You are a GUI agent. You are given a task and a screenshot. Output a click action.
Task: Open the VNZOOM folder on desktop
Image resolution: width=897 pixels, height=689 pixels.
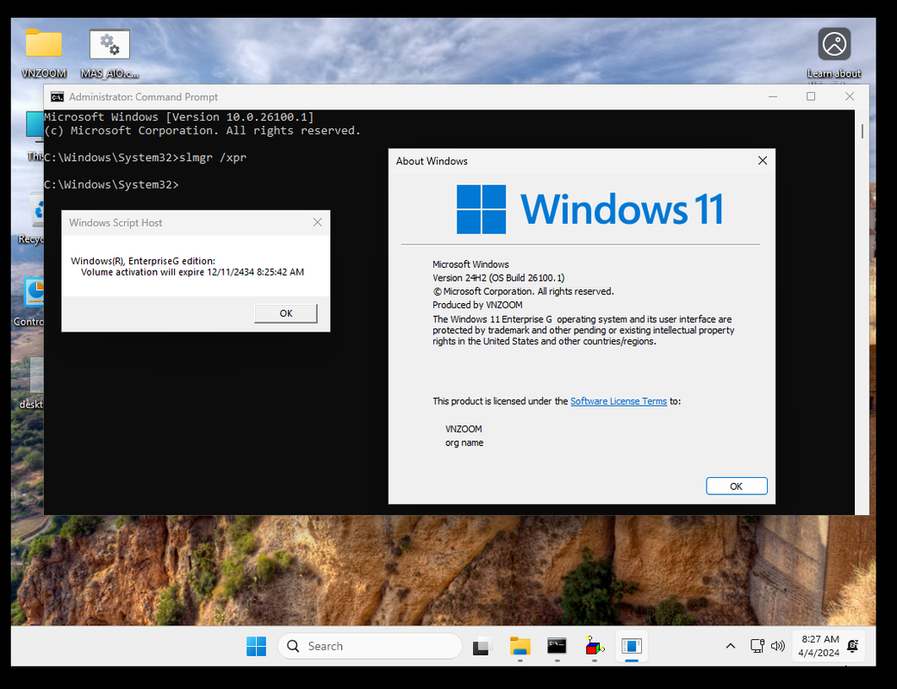point(43,52)
